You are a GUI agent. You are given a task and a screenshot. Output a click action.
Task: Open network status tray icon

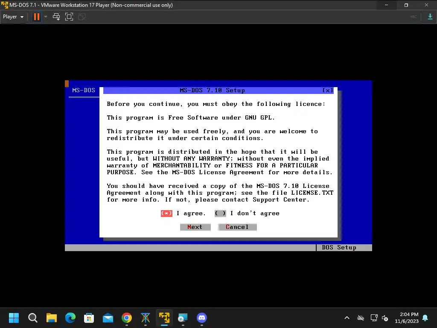[x=374, y=318]
